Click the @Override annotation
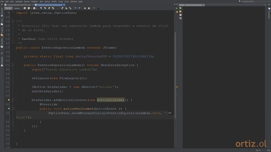The width and height of the screenshot is (271, 152). click(48, 104)
